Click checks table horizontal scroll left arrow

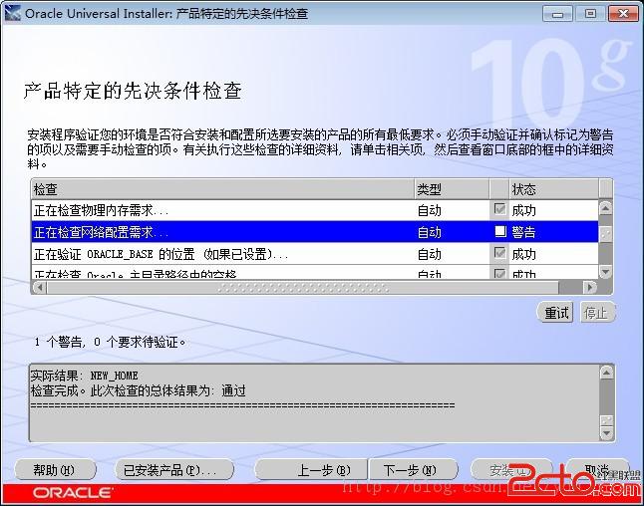coord(40,287)
